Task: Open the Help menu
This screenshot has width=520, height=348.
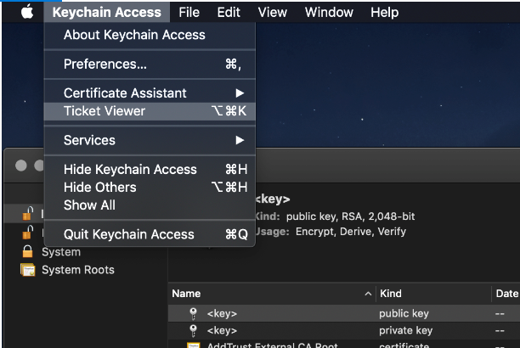Action: pyautogui.click(x=384, y=12)
